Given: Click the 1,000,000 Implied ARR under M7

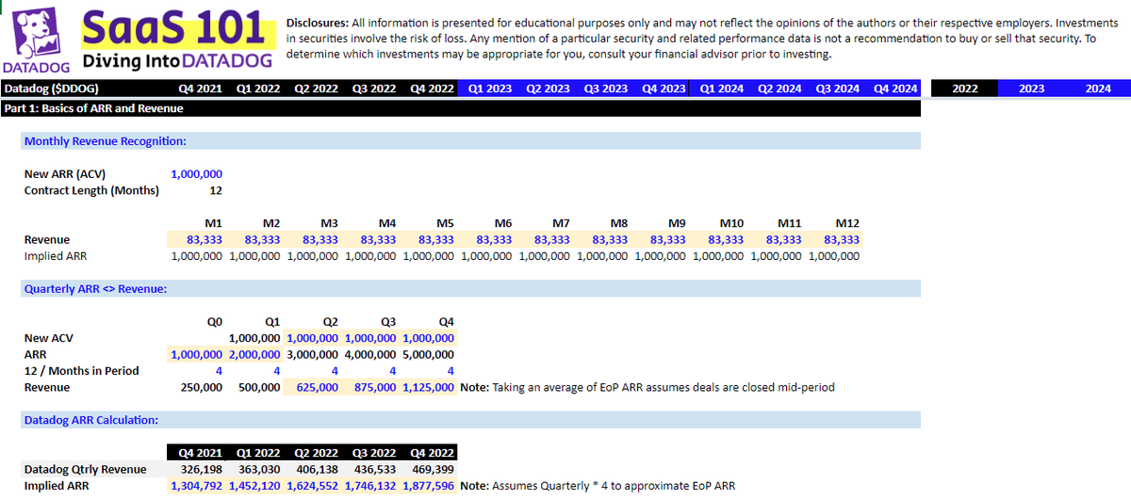Looking at the screenshot, I should pos(544,255).
